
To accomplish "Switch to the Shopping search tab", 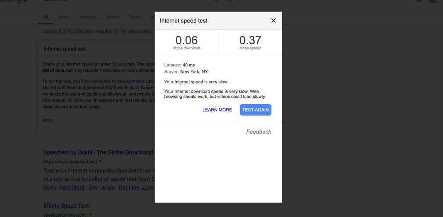I will tap(88, 17).
